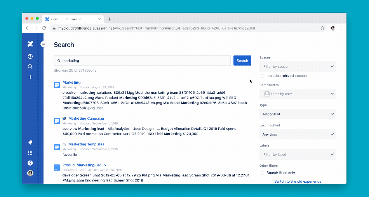Click the browser address bar URL
This screenshot has width=369, height=197.
157,28
